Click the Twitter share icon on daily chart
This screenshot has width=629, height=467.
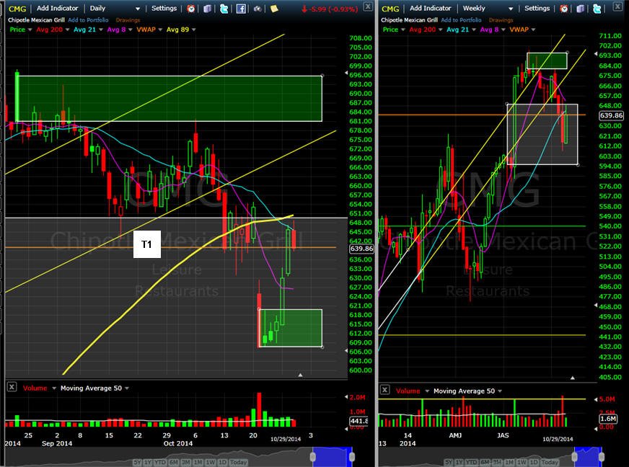[224, 9]
